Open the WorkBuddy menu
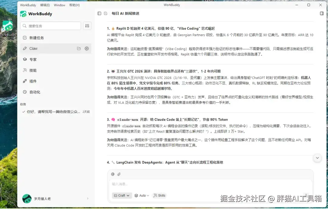Image resolution: width=328 pixels, height=209 pixels. tap(28, 5)
